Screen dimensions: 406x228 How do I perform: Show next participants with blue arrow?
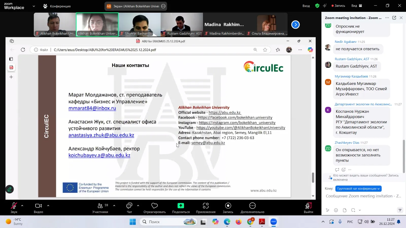click(x=295, y=25)
